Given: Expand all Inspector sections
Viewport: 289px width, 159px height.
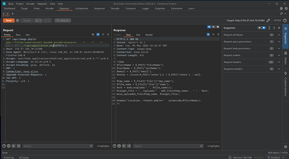Looking at the screenshot, I should click(x=269, y=28).
